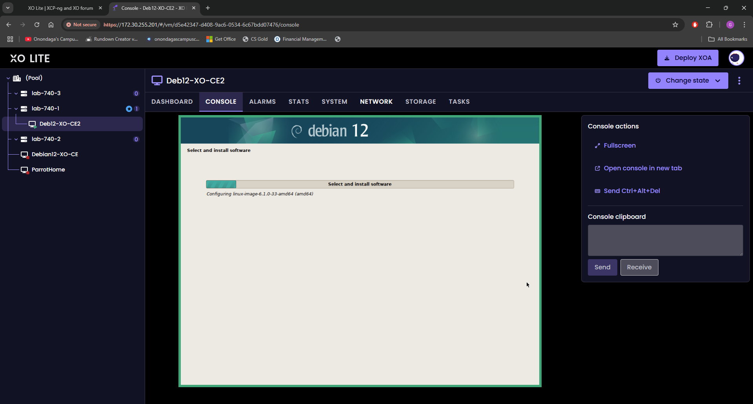This screenshot has height=404, width=753.
Task: Open the VM more options kebab menu
Action: click(x=739, y=81)
